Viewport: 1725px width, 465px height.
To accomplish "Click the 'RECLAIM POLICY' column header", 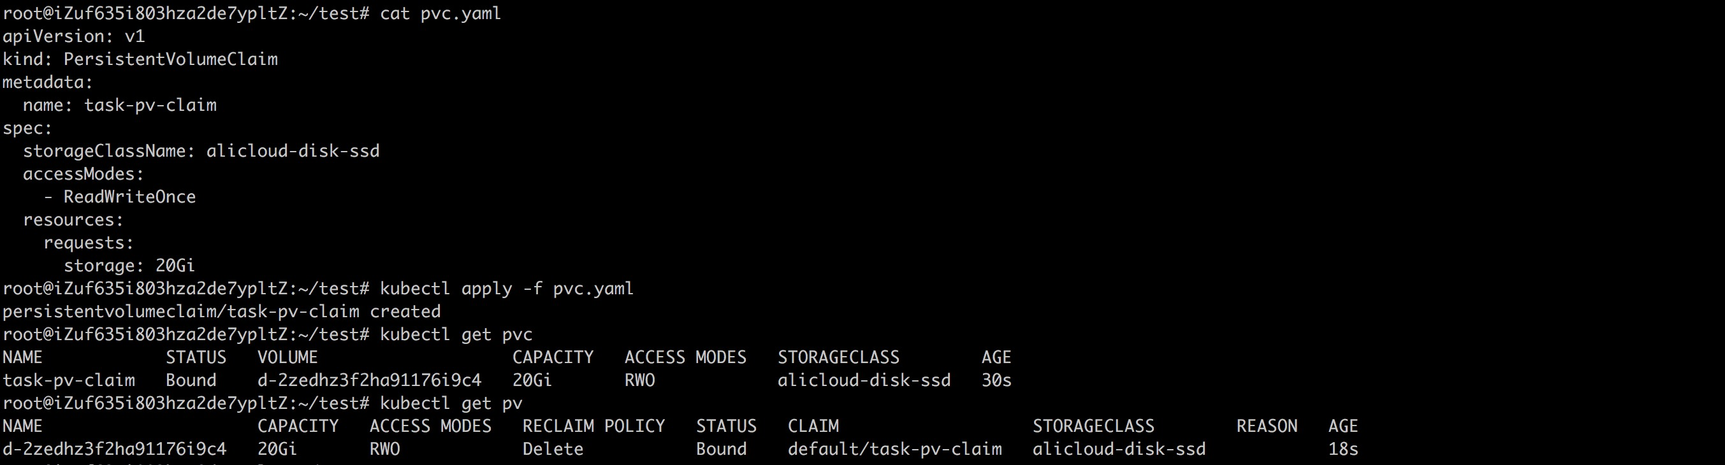I will (593, 426).
